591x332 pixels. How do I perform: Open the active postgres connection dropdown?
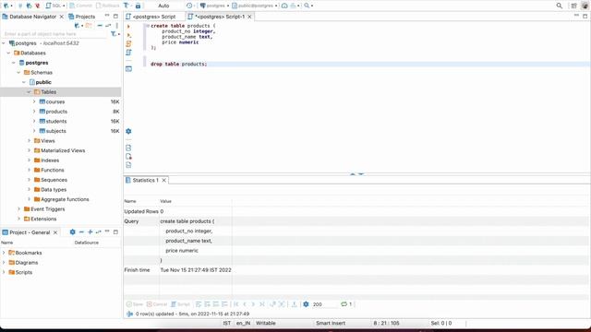point(214,6)
